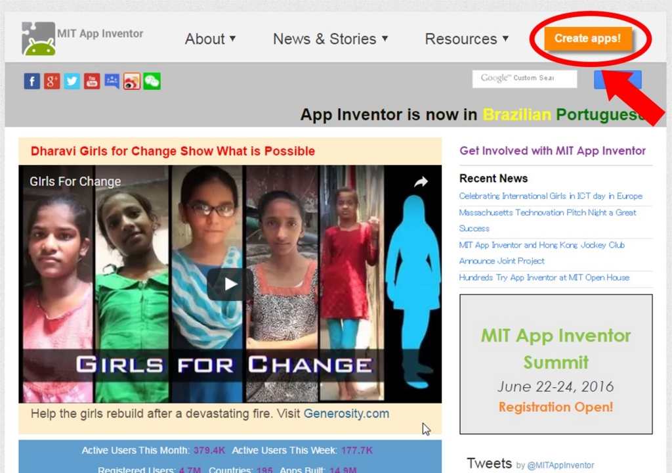Click the blue search button

(x=618, y=79)
